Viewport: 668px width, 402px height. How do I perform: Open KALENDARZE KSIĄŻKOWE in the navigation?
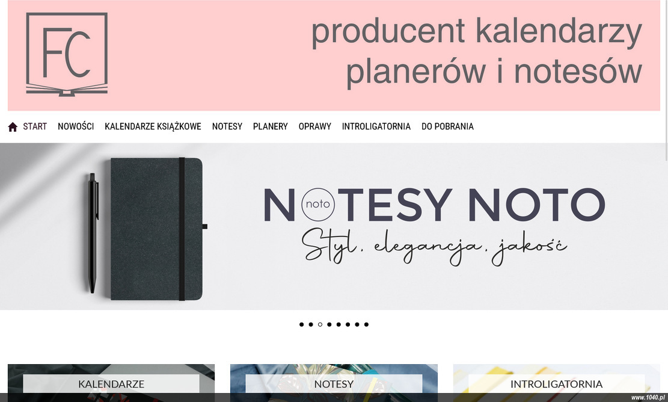pos(153,126)
